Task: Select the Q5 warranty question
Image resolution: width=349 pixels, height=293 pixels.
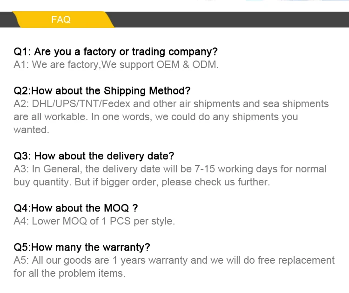Action: (82, 247)
